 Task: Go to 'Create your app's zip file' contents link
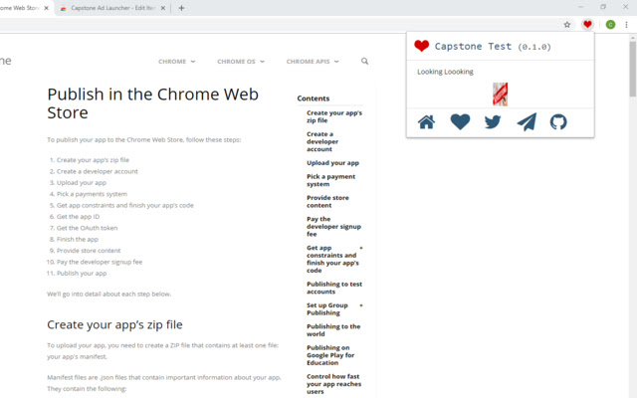tap(334, 116)
